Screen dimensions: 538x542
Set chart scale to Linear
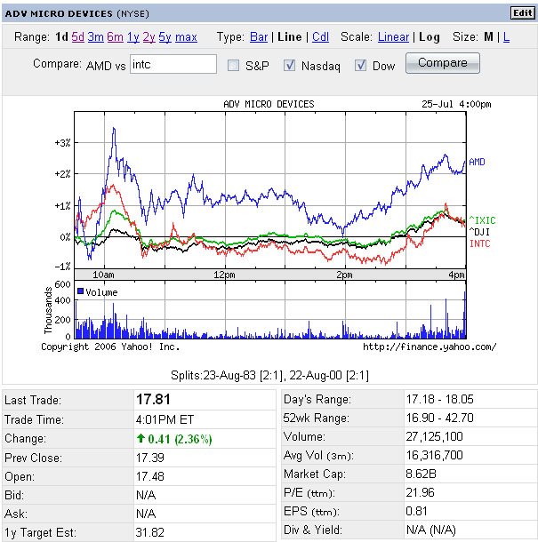[393, 37]
